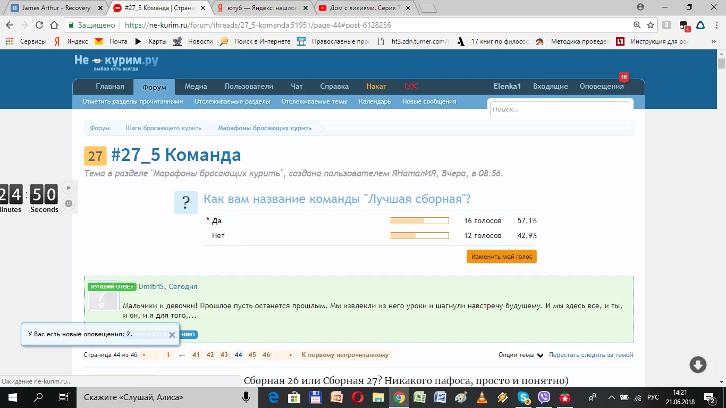The height and width of the screenshot is (408, 726).
Task: Go to page 45 of thread
Action: click(x=252, y=355)
